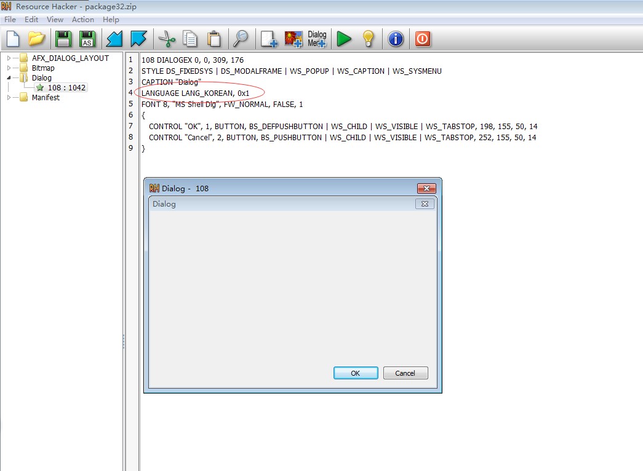Collapse the Dialog tree node
Image resolution: width=643 pixels, height=471 pixels.
click(9, 78)
